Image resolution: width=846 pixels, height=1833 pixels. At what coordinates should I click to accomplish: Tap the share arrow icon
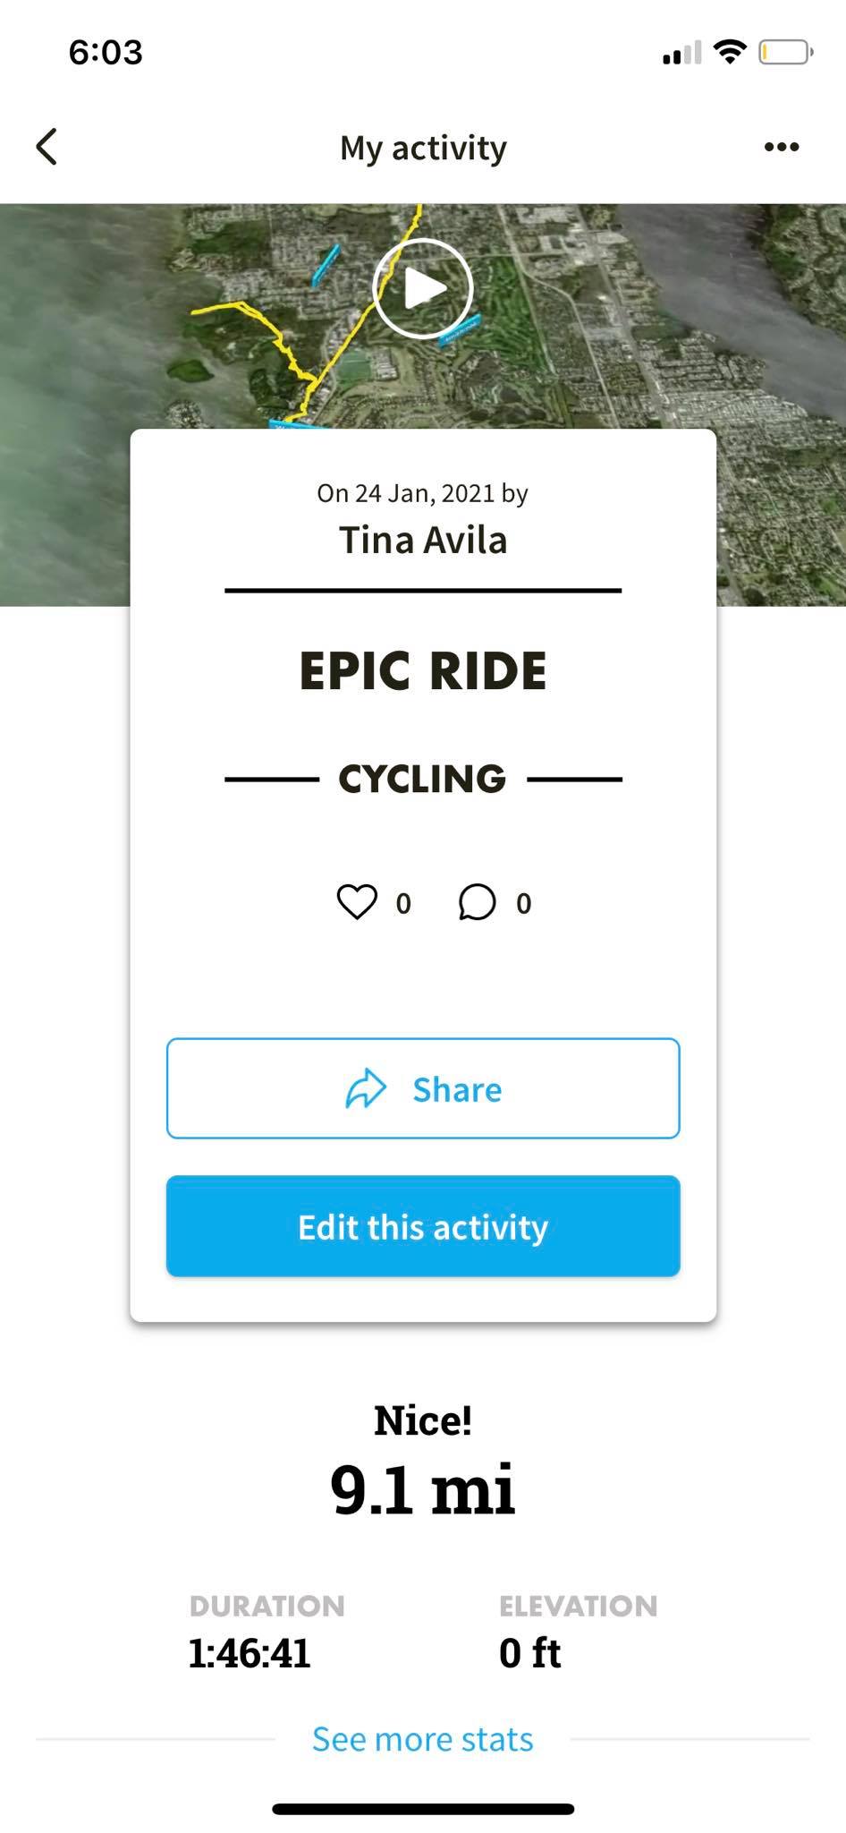coord(366,1088)
